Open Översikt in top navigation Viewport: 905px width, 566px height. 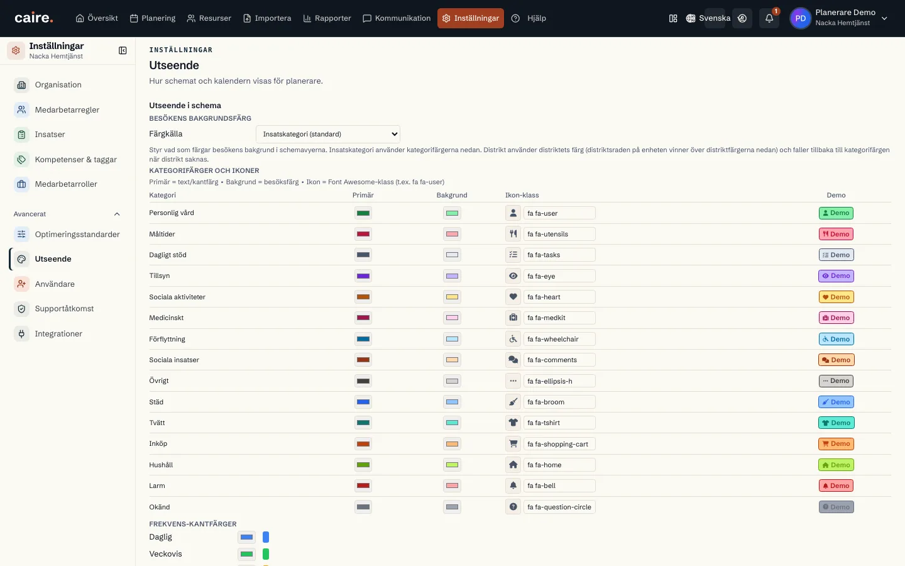[x=97, y=18]
